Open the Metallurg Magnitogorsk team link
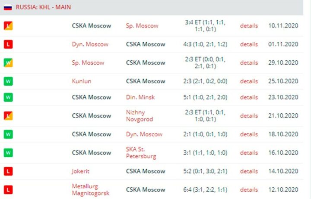This screenshot has height=199, width=311. click(91, 190)
